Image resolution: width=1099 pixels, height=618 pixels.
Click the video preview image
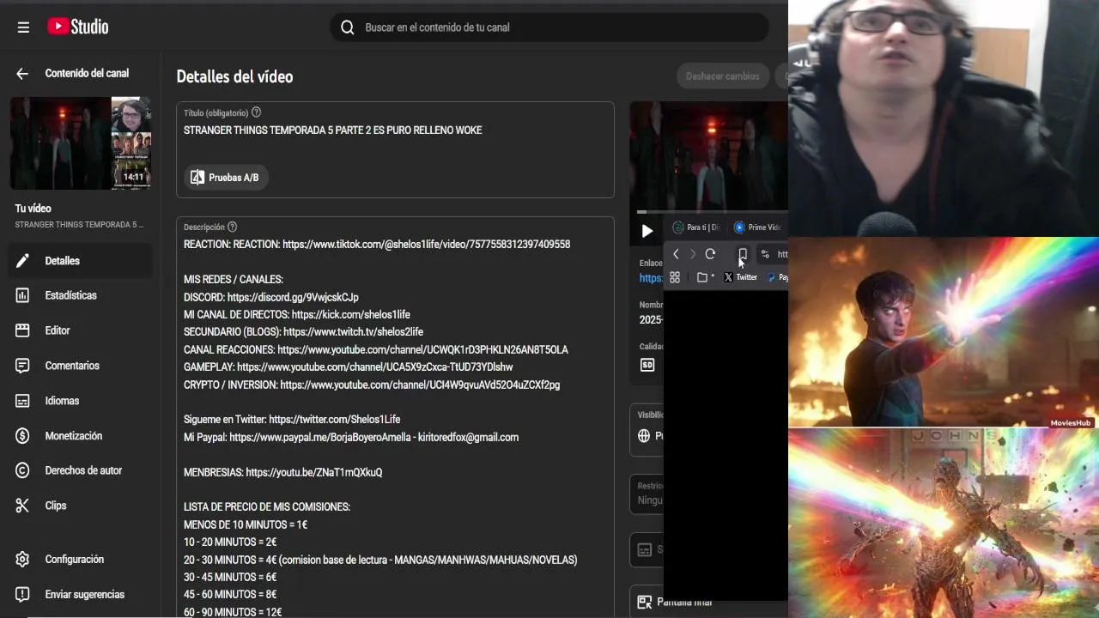coord(708,155)
